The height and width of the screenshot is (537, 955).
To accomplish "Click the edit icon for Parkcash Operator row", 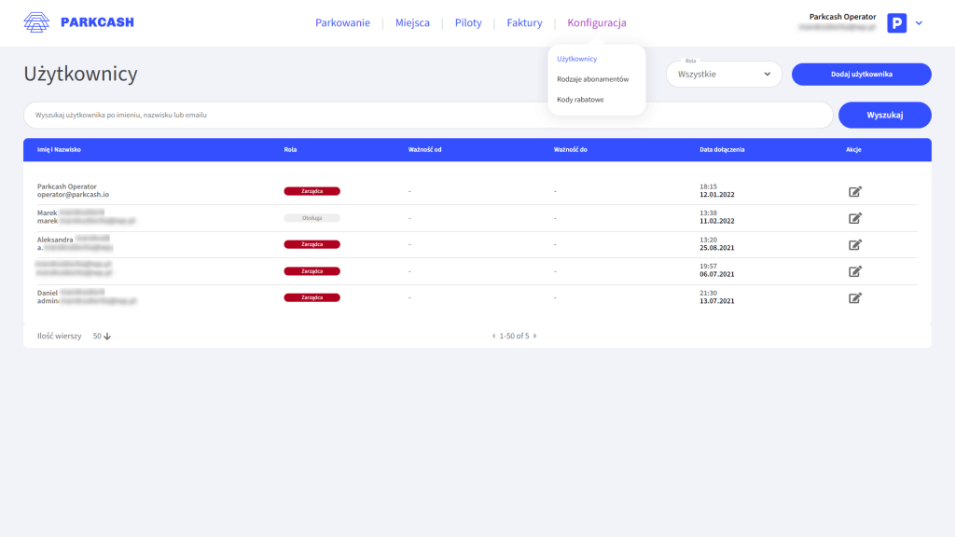I will (854, 192).
